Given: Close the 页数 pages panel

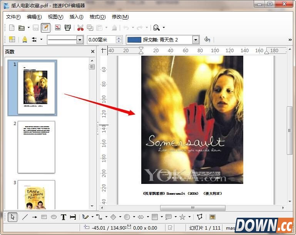Looking at the screenshot, I should [92, 51].
